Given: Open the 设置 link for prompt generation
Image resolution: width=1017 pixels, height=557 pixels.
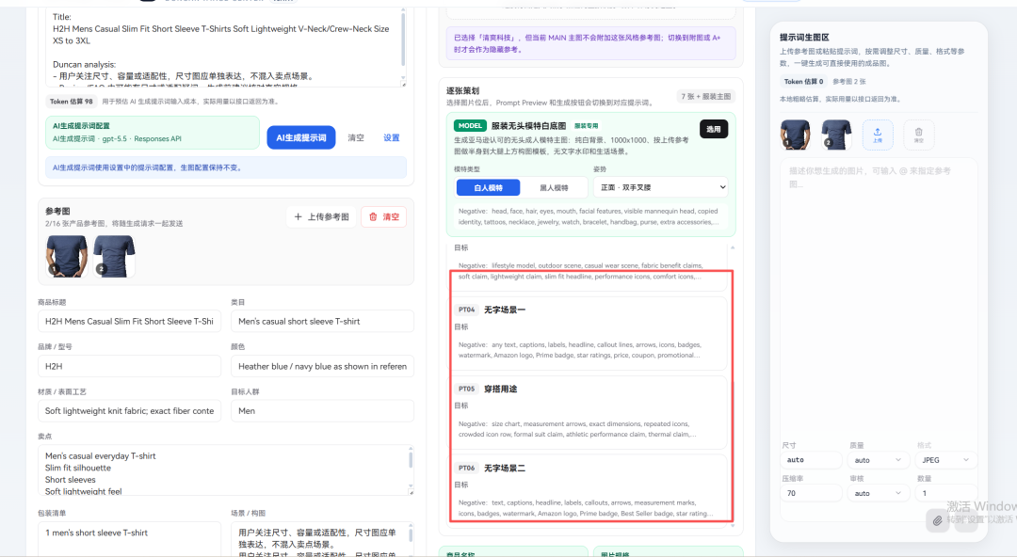Looking at the screenshot, I should pyautogui.click(x=391, y=137).
